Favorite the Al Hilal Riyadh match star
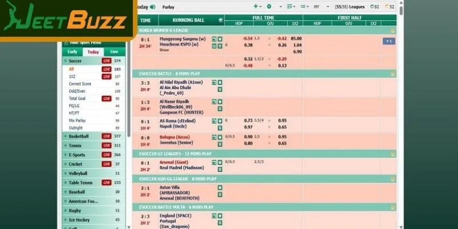 (220, 82)
